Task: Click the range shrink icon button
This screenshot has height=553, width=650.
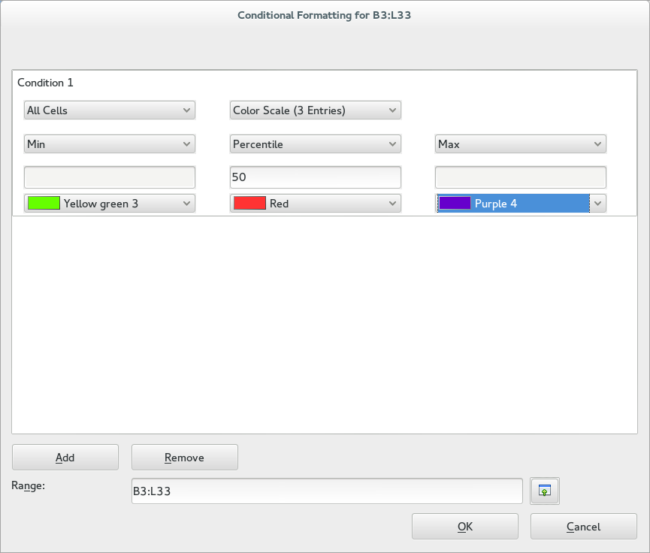Action: (544, 491)
